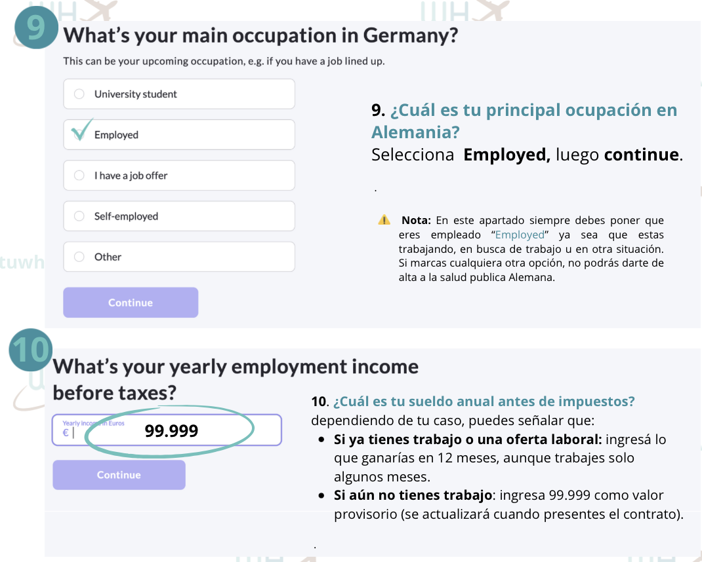
Task: Click the yellow warning icon beside Nota
Action: 384,220
